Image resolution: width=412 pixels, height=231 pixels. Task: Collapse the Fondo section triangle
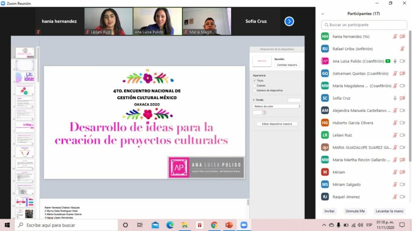point(254,100)
